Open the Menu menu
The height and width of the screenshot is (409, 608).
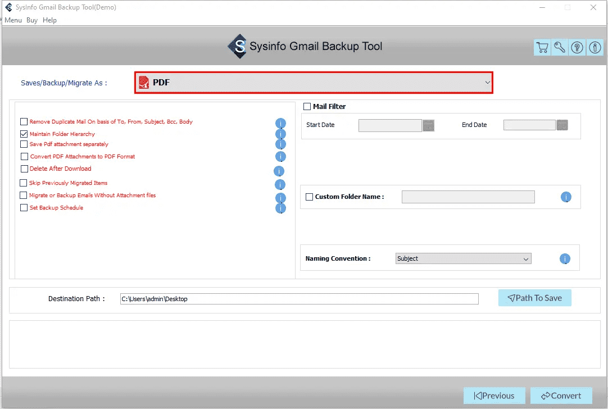coord(13,20)
